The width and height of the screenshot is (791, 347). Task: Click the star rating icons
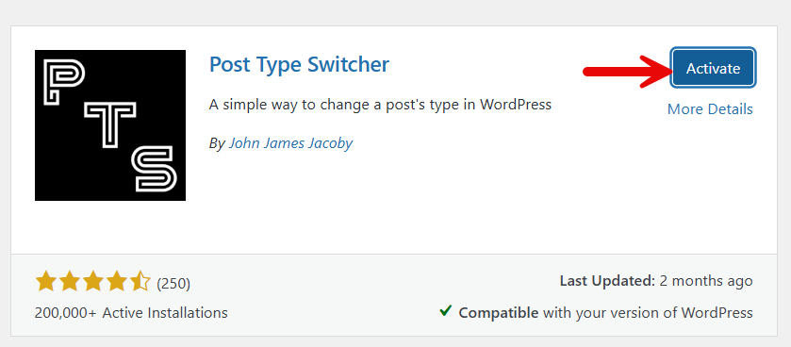pos(92,282)
